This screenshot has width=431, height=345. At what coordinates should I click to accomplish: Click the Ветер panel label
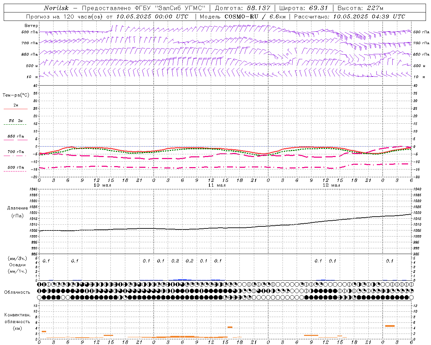coord(31,26)
